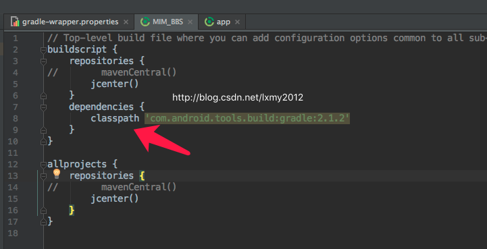Click the dependencies keyword on line 7
Image resolution: width=487 pixels, height=249 pixels.
click(101, 107)
